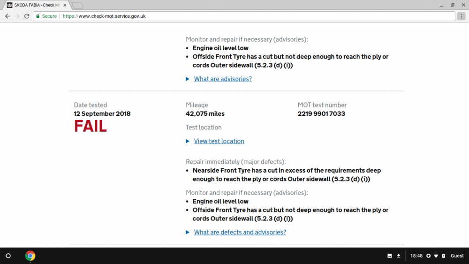Image resolution: width=469 pixels, height=264 pixels.
Task: Close the Chrome window
Action: pyautogui.click(x=463, y=5)
